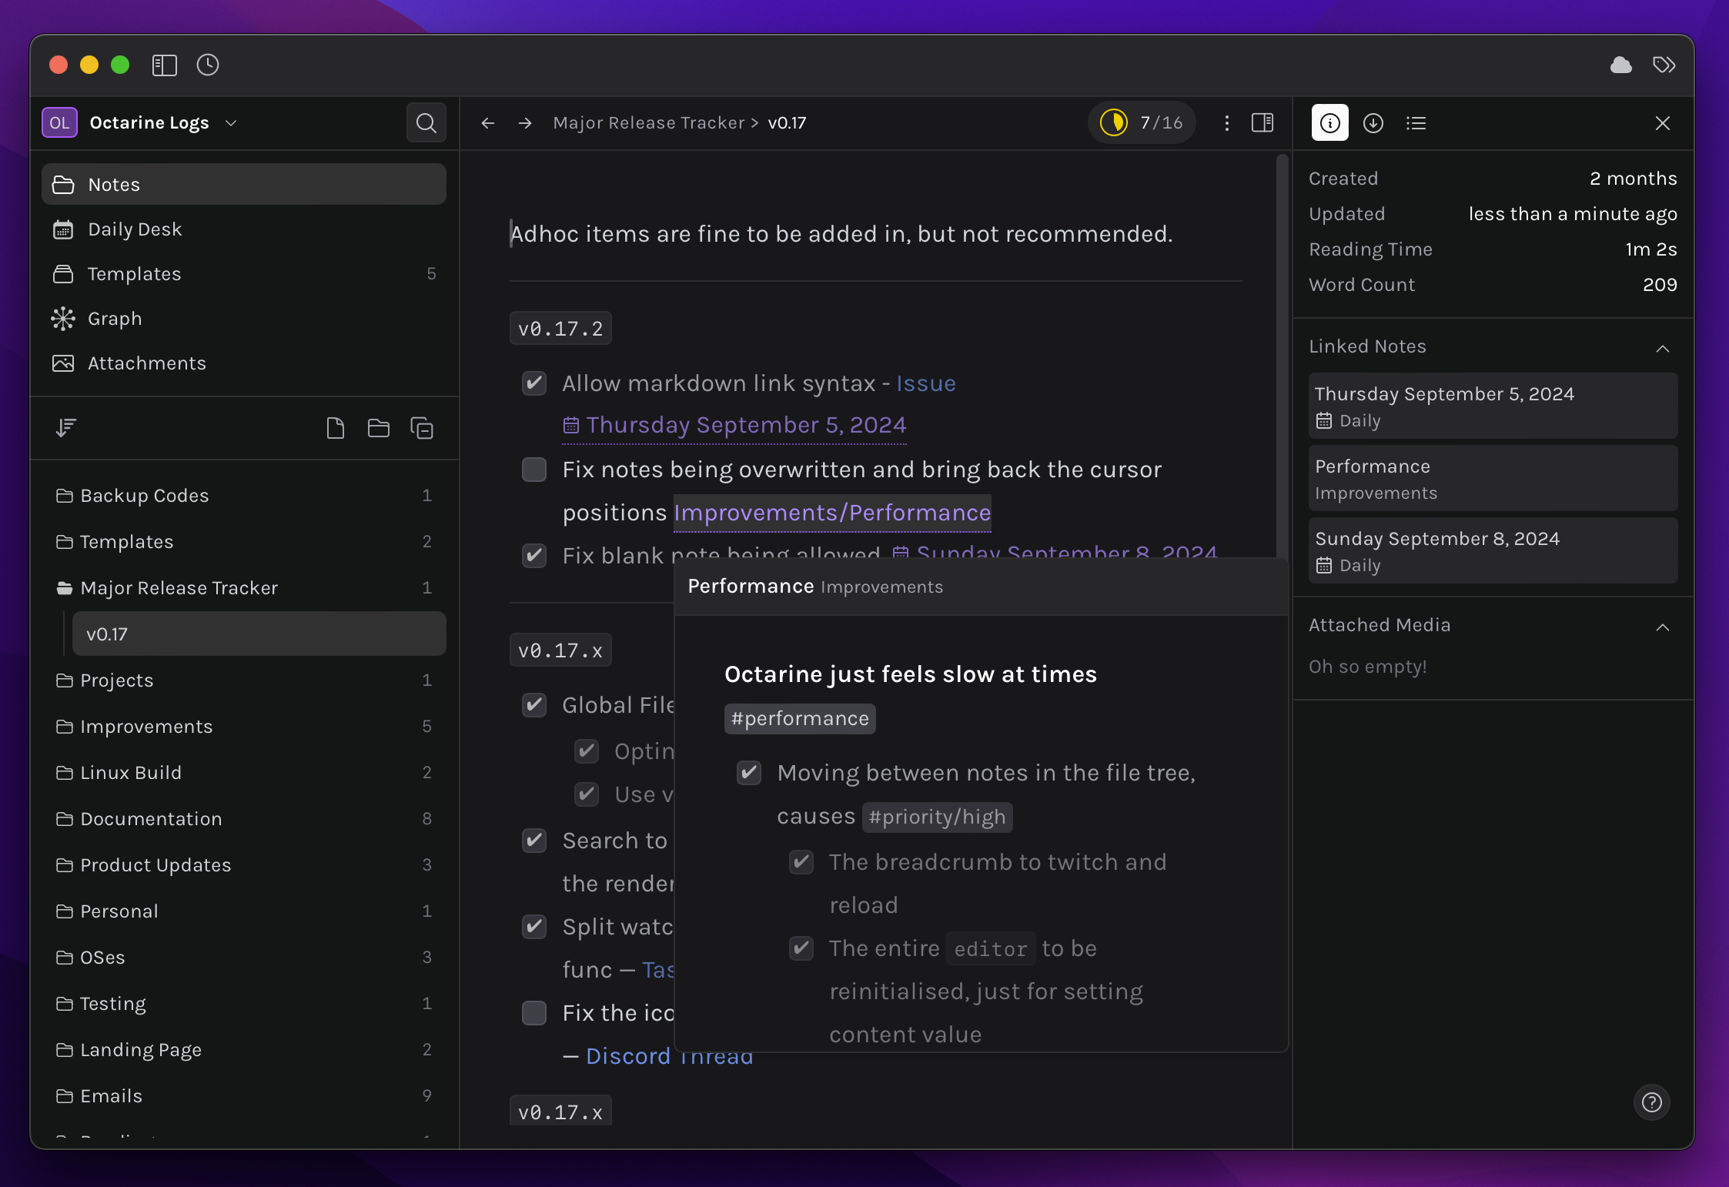The image size is (1729, 1187).
Task: Collapse the Linked Notes section
Action: pyautogui.click(x=1663, y=348)
